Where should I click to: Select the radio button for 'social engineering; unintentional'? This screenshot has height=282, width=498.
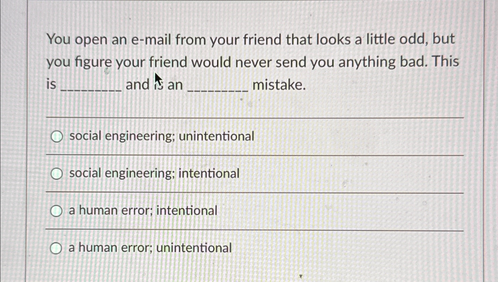tap(57, 137)
